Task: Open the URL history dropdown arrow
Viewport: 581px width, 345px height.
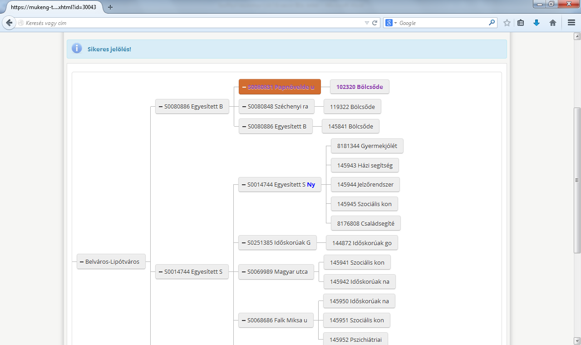Action: point(367,23)
